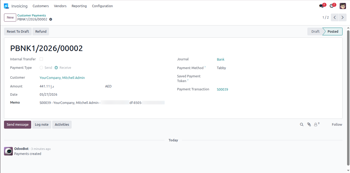
Task: Attach files paperclip icon
Action: pos(309,125)
